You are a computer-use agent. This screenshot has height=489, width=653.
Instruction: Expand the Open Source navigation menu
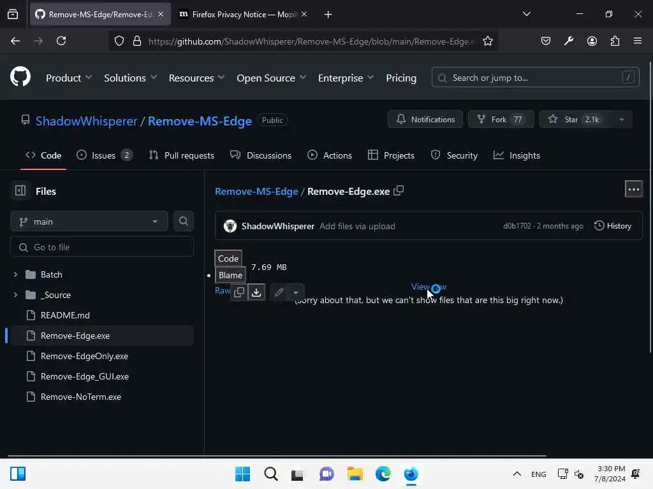[x=271, y=78]
